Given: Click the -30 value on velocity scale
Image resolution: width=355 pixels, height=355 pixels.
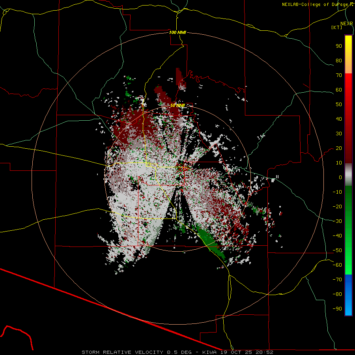Looking at the screenshot, I should [337, 221].
